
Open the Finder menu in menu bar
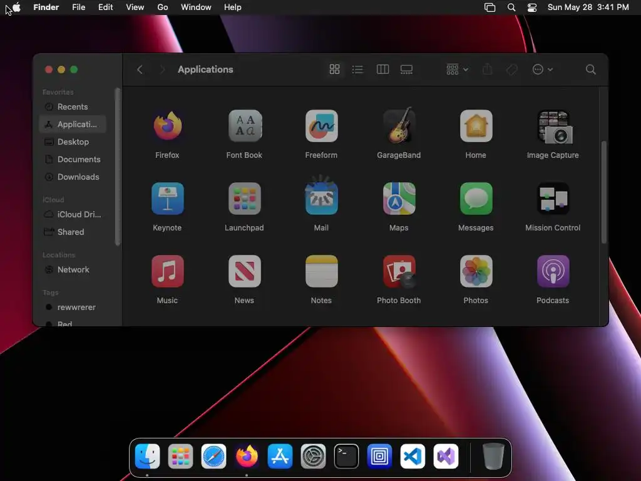click(x=46, y=8)
